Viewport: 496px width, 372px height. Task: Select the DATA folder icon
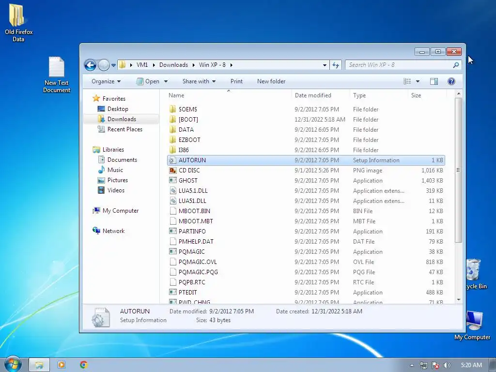point(173,129)
